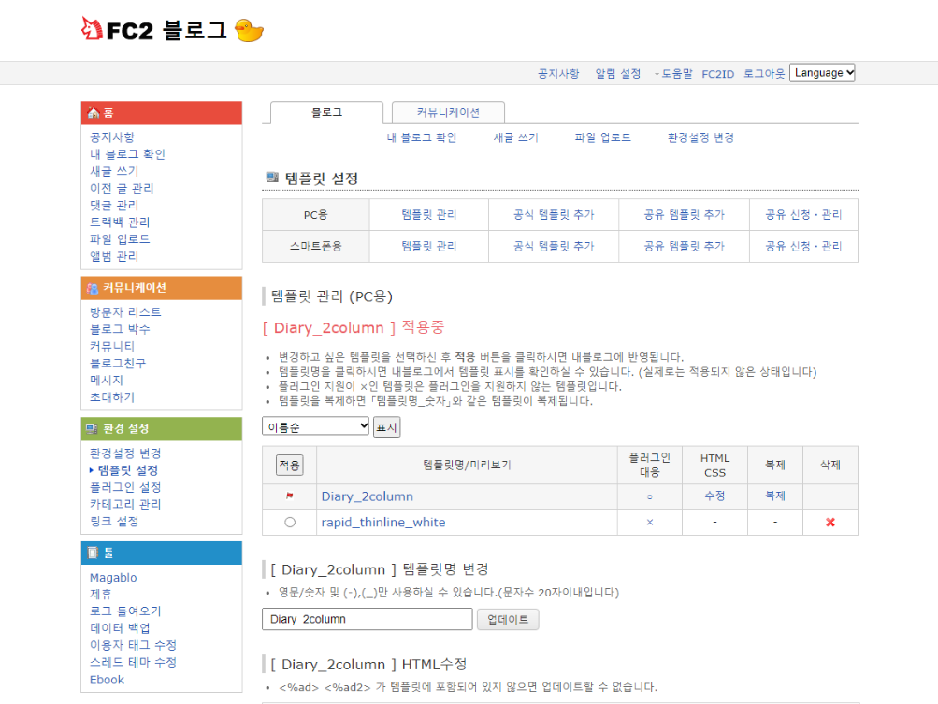Click the speech icon on the 커뮤니케이션 sidebar header

pyautogui.click(x=92, y=288)
